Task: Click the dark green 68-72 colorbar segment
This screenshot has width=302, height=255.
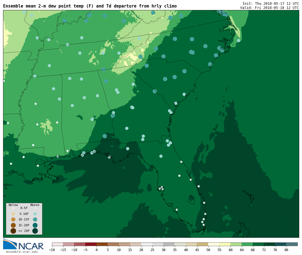Action: 258,244
